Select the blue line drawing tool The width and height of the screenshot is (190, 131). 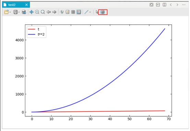86,12
